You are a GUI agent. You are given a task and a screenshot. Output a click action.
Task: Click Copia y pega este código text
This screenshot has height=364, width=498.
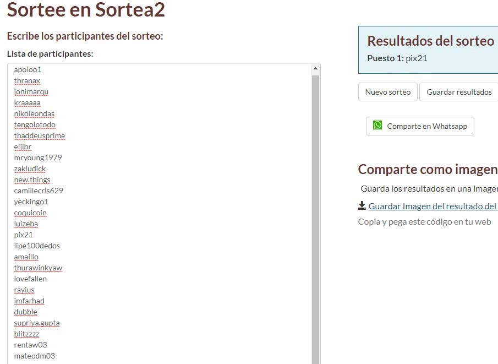(x=424, y=222)
